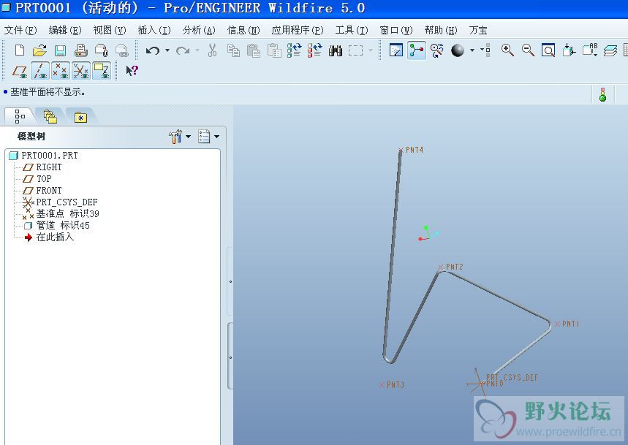The height and width of the screenshot is (445, 628).
Task: Open the 编辑(E) menu
Action: (65, 30)
